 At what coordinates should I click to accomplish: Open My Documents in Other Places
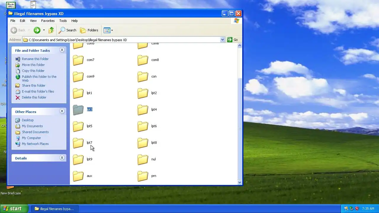[x=32, y=126]
